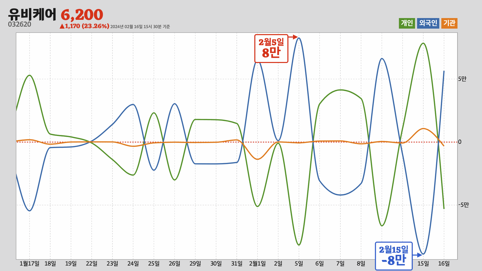Viewport: 482px width, 271px height.
Task: Click the stock code 032620
Action: click(20, 24)
